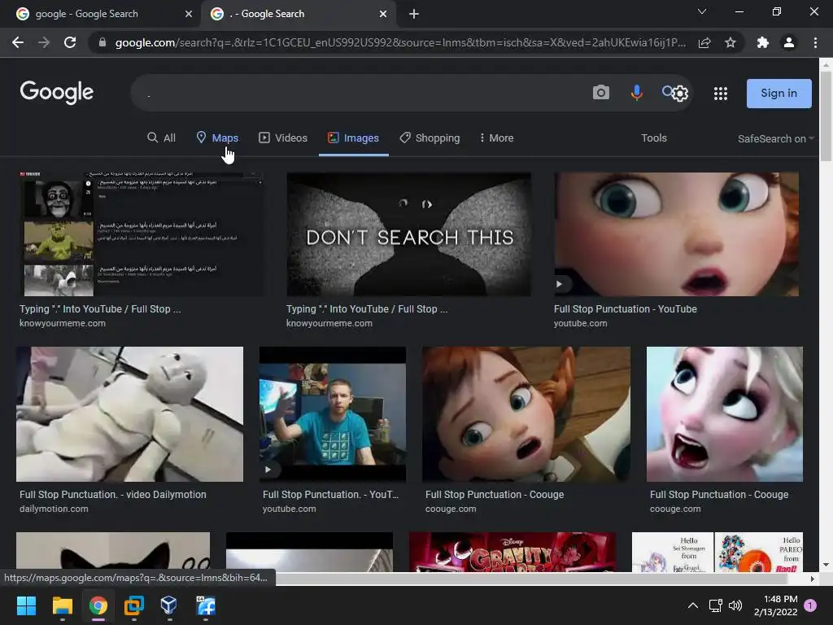This screenshot has width=833, height=625.
Task: Open the Elsa screaming image
Action: point(725,414)
